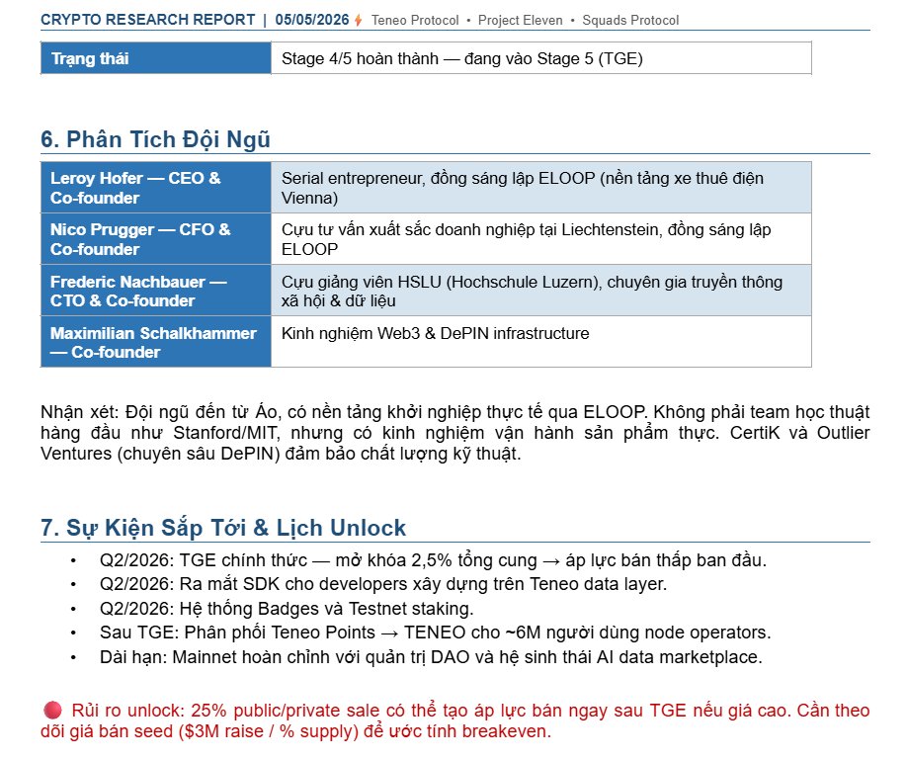Click the 'Serial entrepreneur' description cell

coord(540,188)
